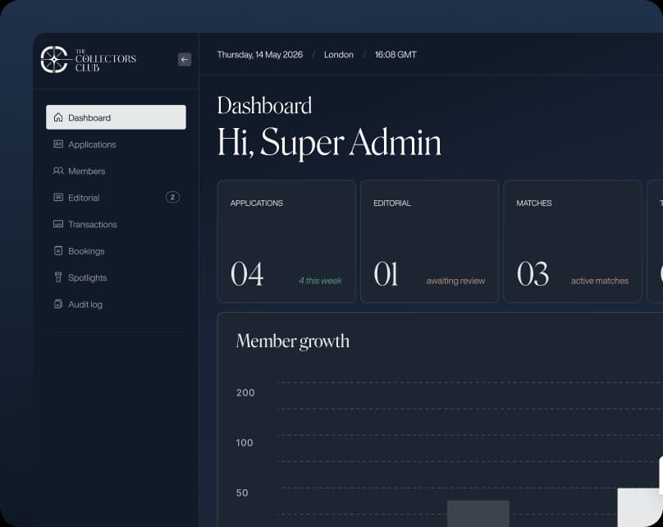Click the Collectors Club logo emblem

tap(53, 60)
